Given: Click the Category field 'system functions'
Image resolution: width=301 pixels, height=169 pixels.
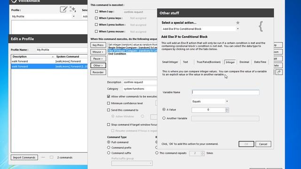Looking at the screenshot, I should [x=140, y=89].
